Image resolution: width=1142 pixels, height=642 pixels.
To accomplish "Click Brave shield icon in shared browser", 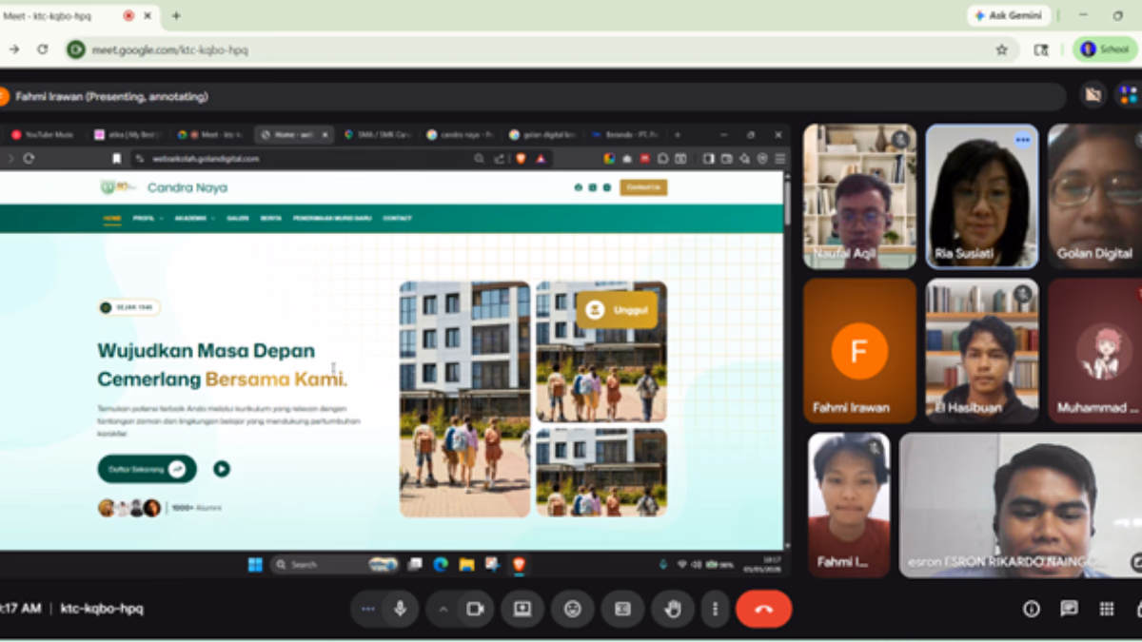I will (x=522, y=159).
